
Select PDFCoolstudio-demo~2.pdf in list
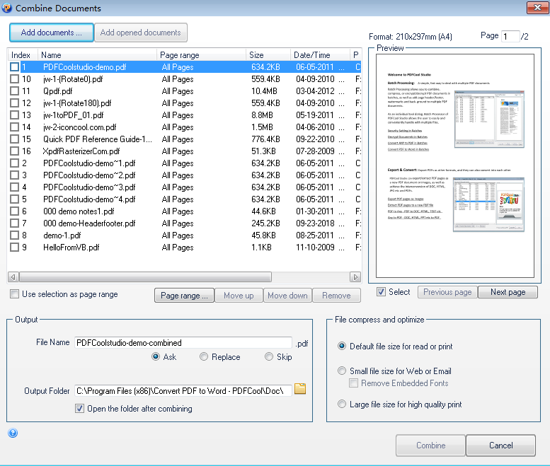point(185,175)
